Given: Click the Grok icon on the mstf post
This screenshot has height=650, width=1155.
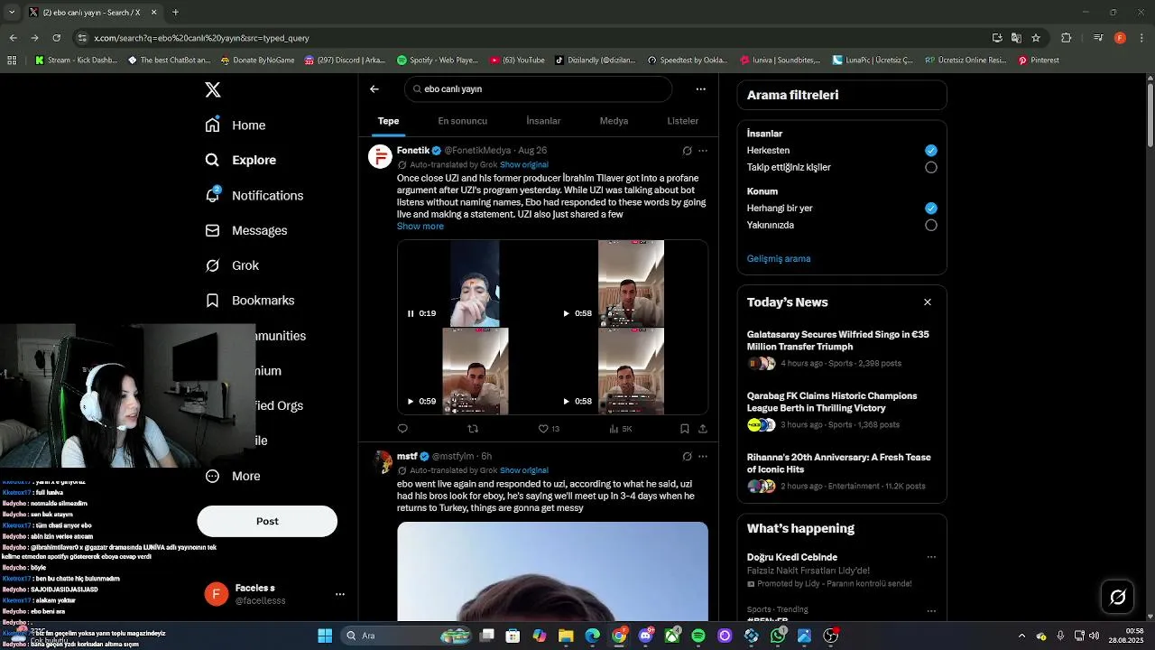Looking at the screenshot, I should pyautogui.click(x=687, y=457).
